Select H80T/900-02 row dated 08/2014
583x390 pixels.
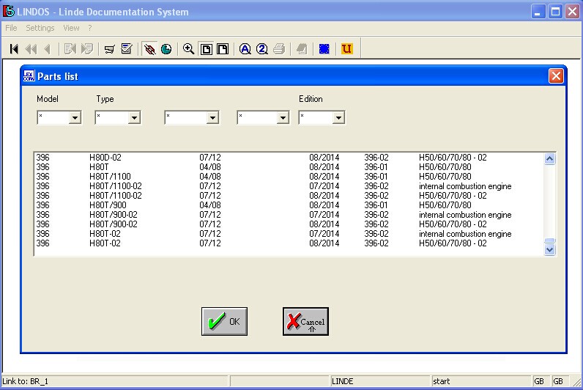pyautogui.click(x=289, y=224)
